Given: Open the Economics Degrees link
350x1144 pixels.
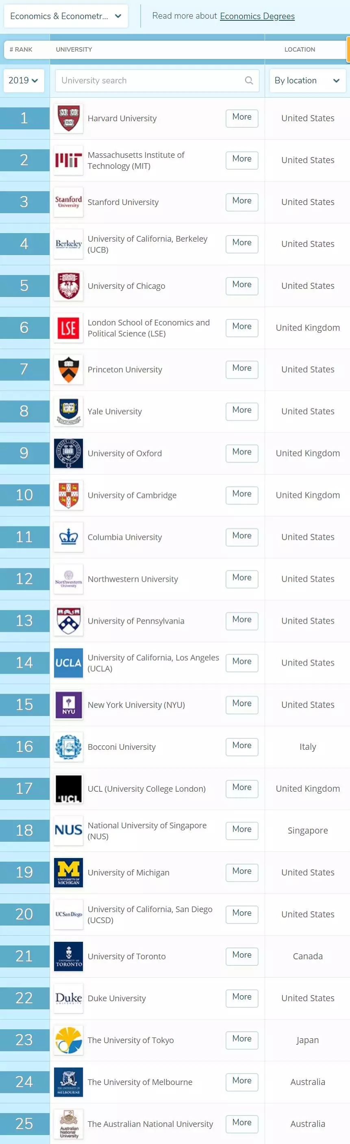Looking at the screenshot, I should [257, 16].
